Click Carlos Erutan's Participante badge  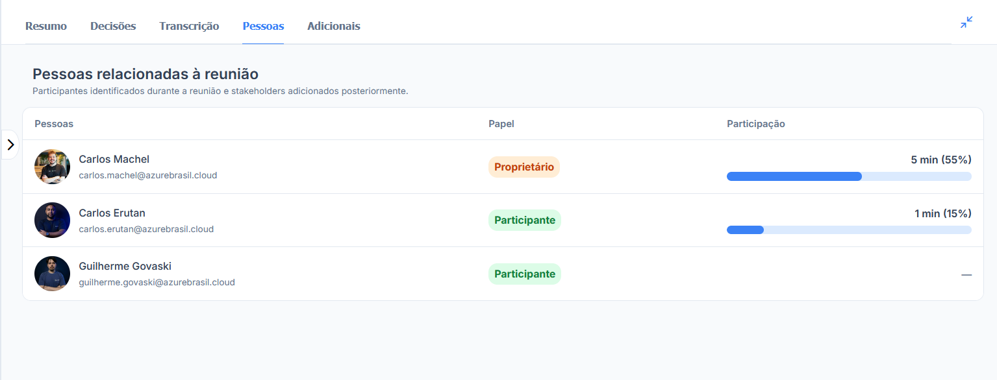coord(525,220)
